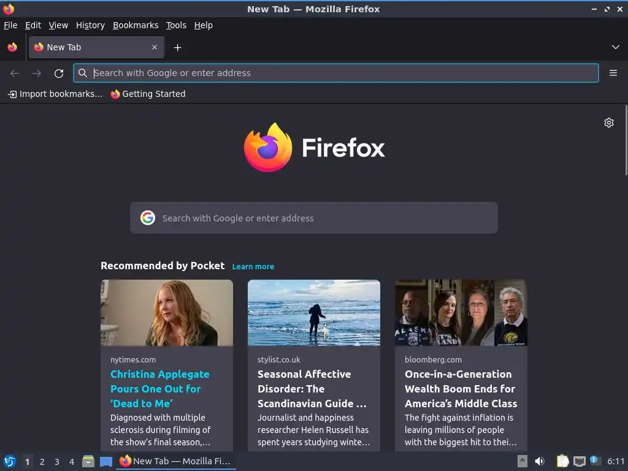
Task: Click the stylist.co.uk source label
Action: coord(279,359)
